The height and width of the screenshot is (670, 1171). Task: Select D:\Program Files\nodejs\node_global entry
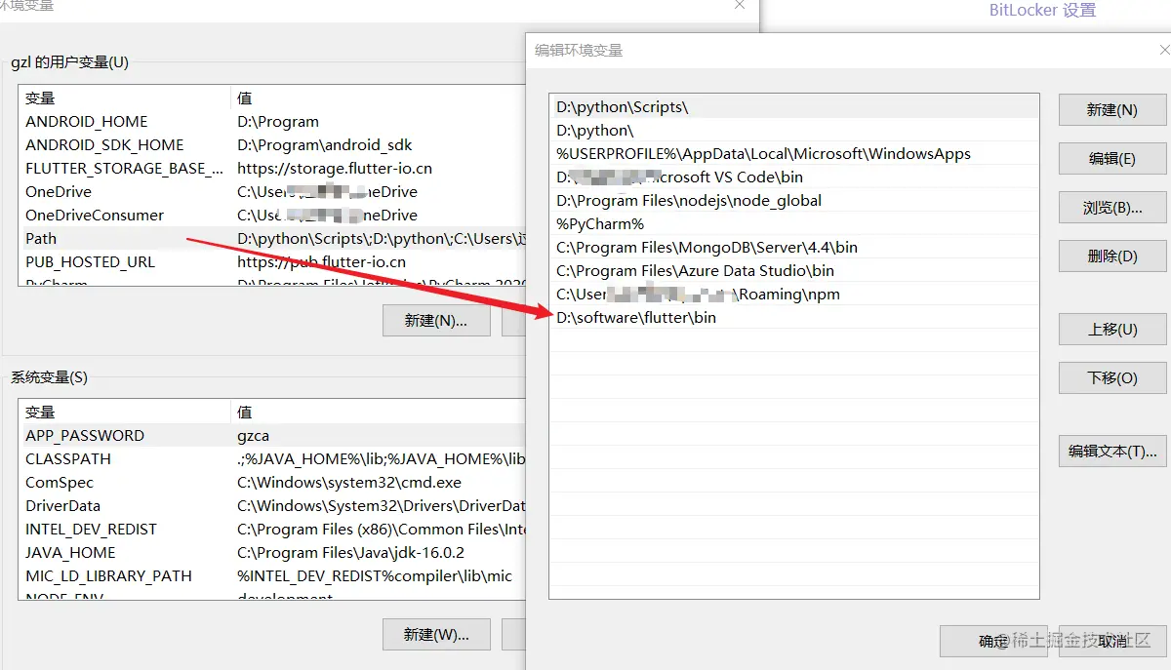(793, 201)
